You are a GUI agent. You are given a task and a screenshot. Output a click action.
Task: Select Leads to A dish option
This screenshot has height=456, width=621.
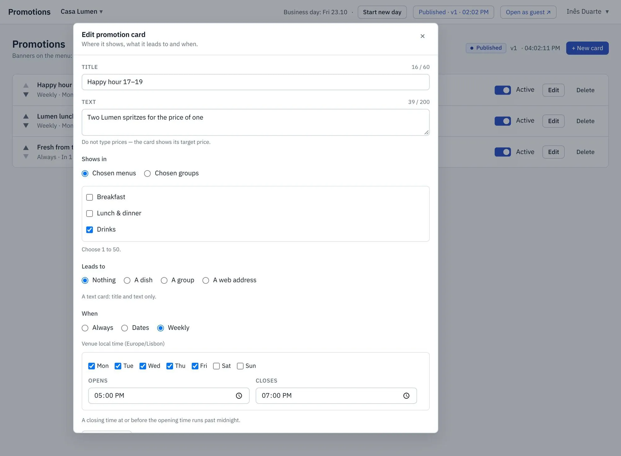pos(127,281)
